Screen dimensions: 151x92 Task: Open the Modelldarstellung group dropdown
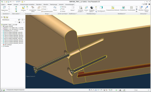[91, 14]
